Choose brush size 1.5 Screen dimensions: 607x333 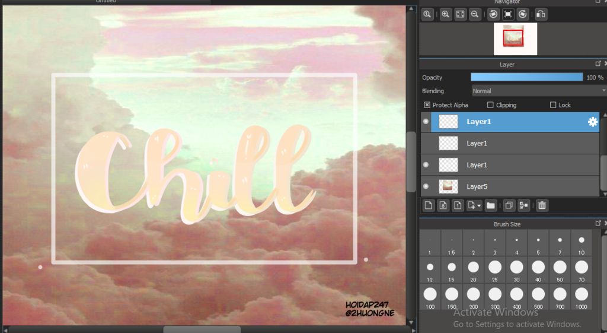pos(451,243)
